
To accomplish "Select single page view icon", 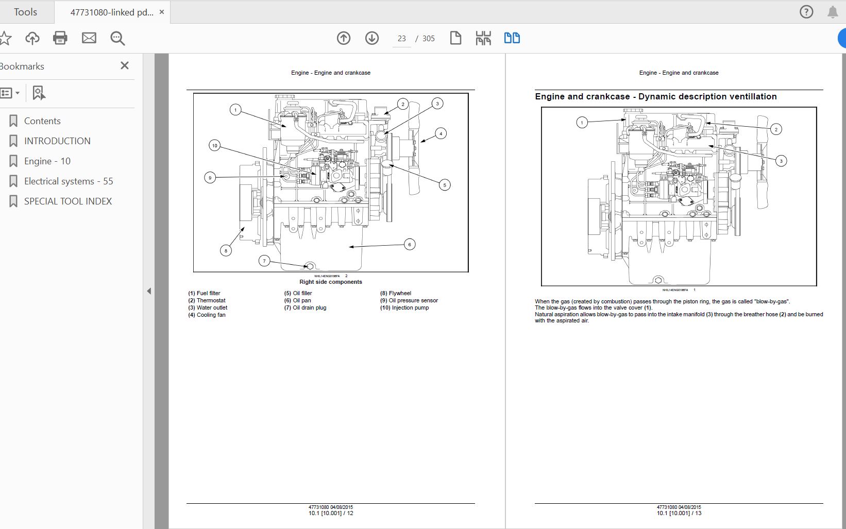I will click(455, 38).
